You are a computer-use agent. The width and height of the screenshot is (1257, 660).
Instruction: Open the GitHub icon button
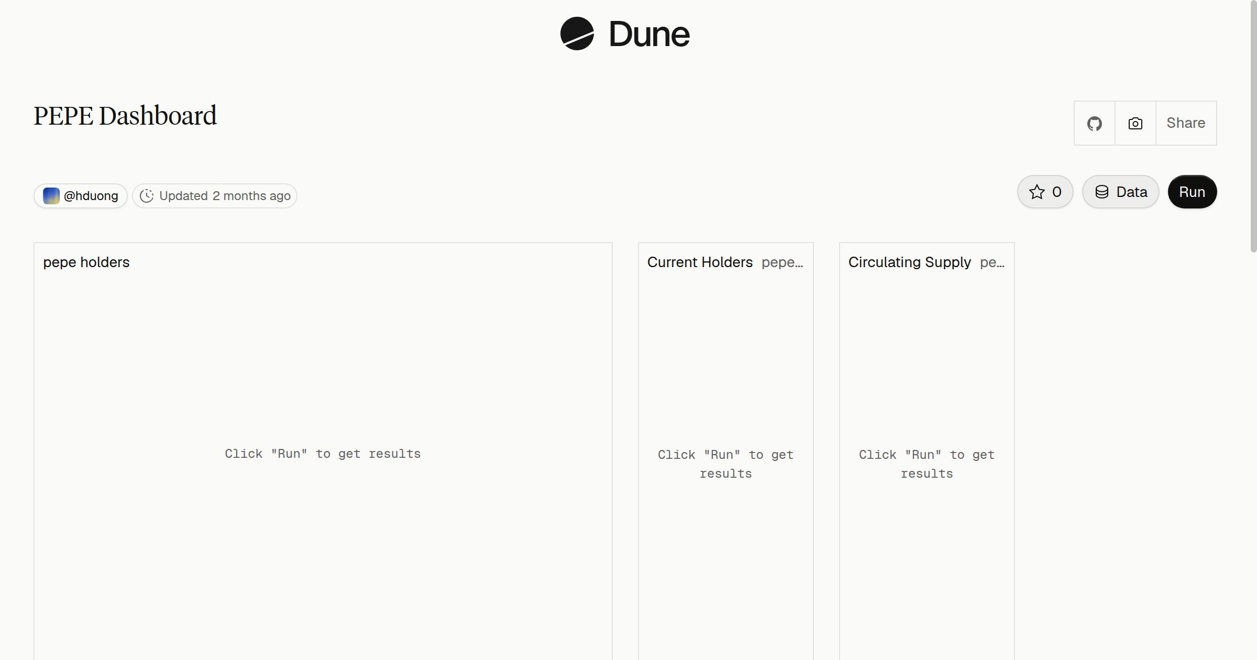pos(1095,123)
